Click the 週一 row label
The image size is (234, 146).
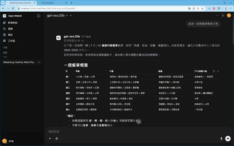(x=68, y=77)
